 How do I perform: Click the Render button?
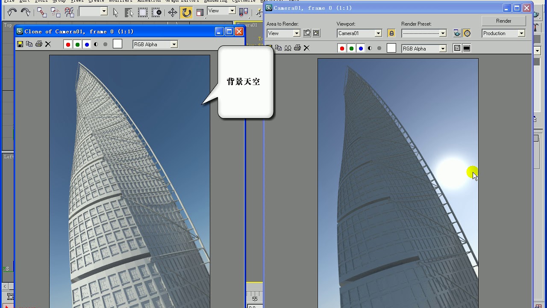pyautogui.click(x=503, y=21)
